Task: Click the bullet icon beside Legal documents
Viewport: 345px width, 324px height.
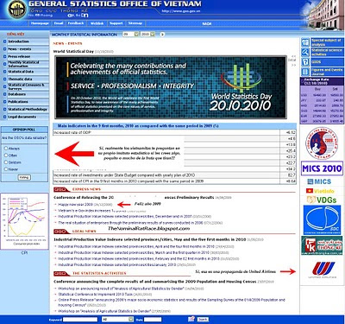Action: pyautogui.click(x=4, y=117)
